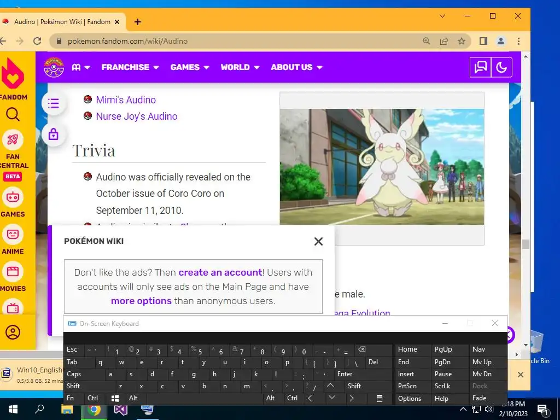Click Esc key on On-Screen Keyboard
Image resolution: width=560 pixels, height=420 pixels.
pos(74,349)
